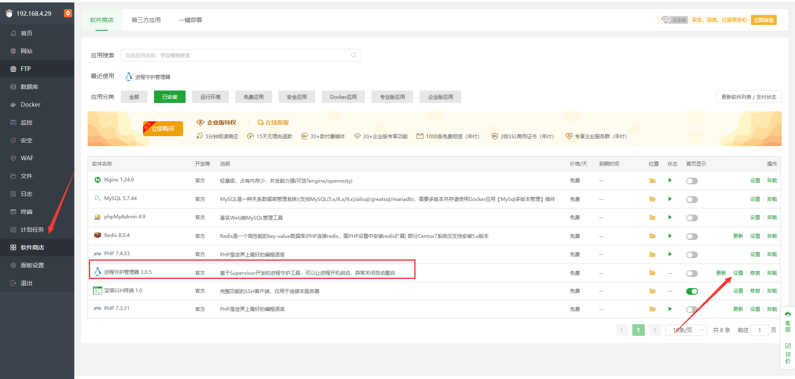Filter by 专业版应用 category
The height and width of the screenshot is (379, 795).
pos(392,97)
